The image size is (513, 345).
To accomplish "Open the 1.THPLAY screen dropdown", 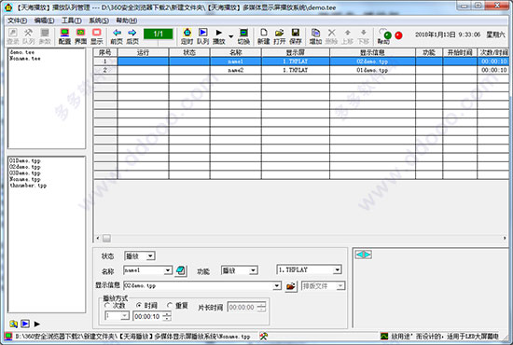I will click(338, 269).
